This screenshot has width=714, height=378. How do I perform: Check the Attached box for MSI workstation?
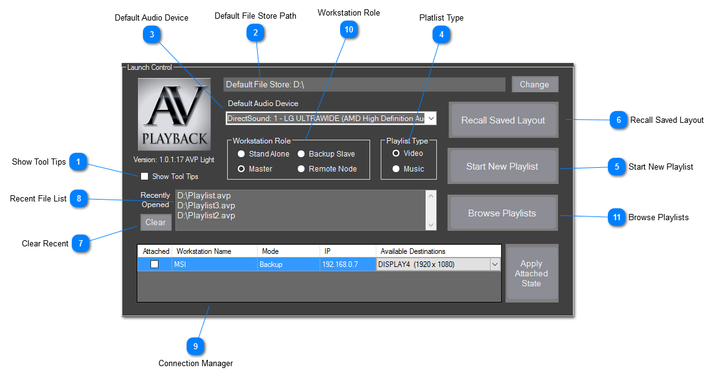154,264
